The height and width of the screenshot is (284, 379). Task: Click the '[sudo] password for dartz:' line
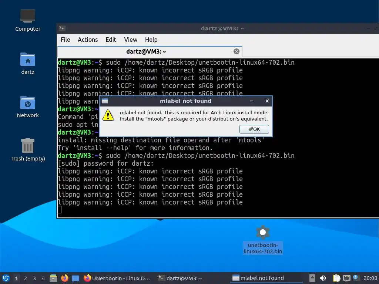click(x=105, y=163)
